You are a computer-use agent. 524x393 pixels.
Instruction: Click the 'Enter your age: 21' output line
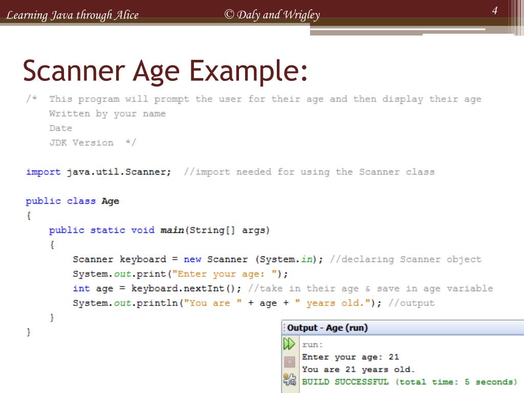point(350,357)
